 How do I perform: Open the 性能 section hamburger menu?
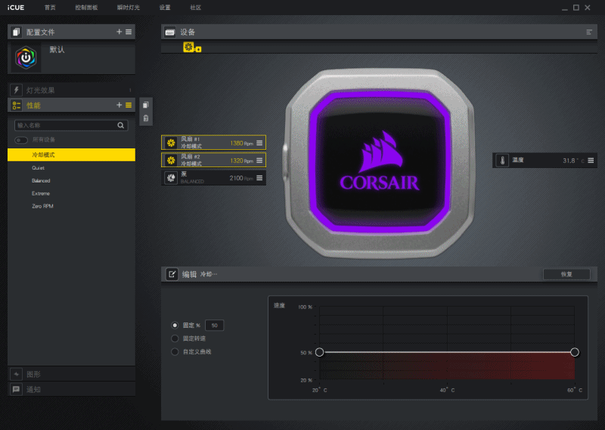pos(129,105)
